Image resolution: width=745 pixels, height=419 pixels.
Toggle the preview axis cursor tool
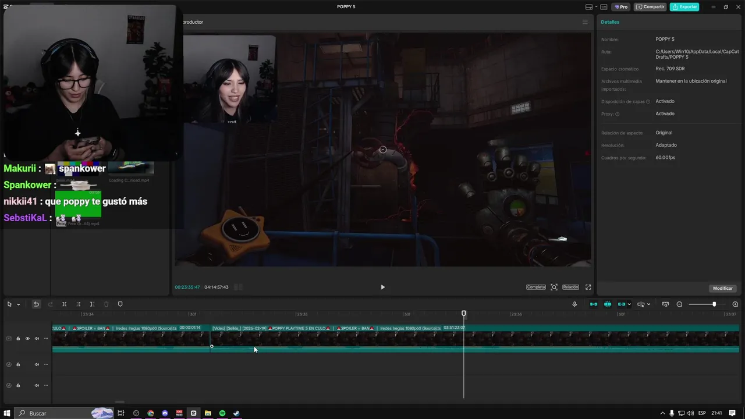coord(641,304)
